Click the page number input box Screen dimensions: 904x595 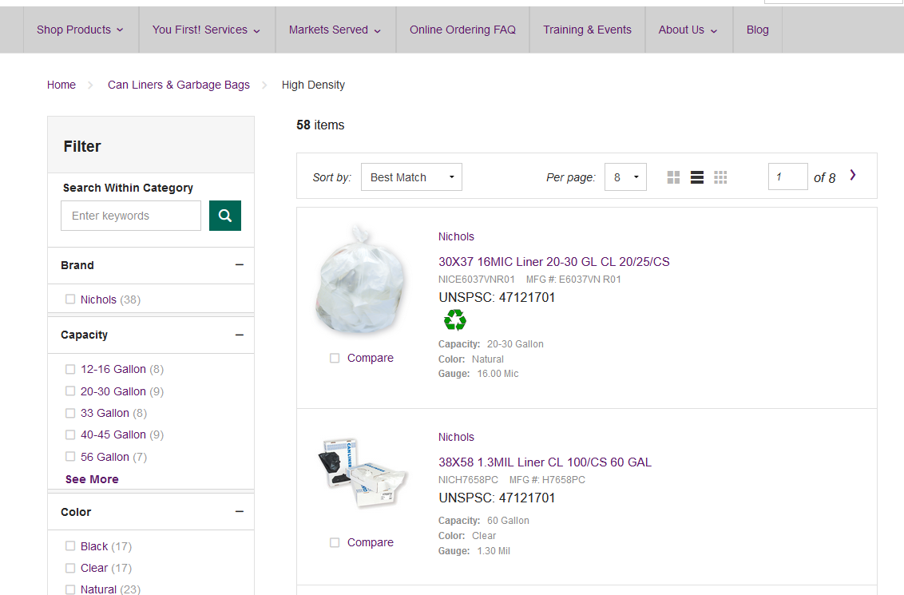click(x=787, y=177)
